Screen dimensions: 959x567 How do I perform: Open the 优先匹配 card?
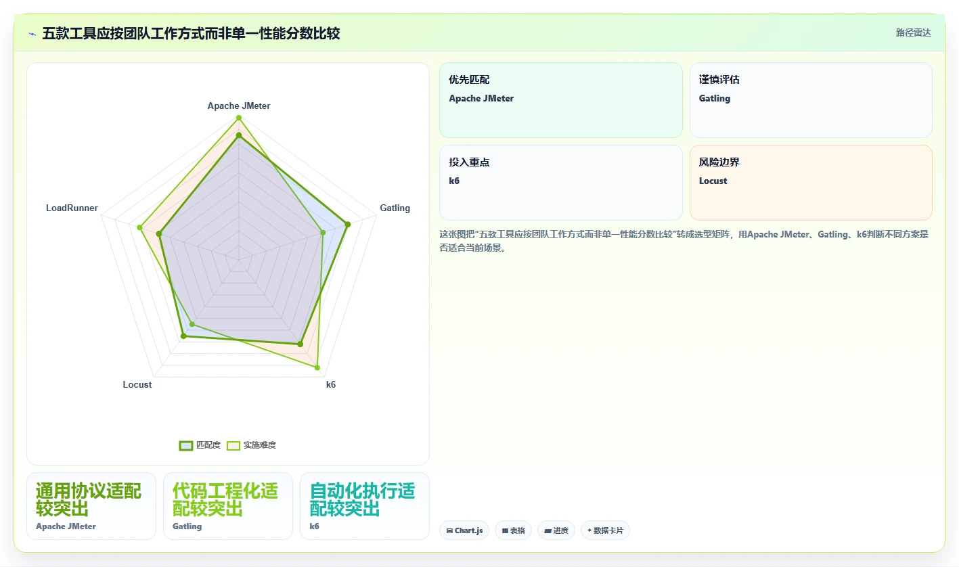(561, 100)
